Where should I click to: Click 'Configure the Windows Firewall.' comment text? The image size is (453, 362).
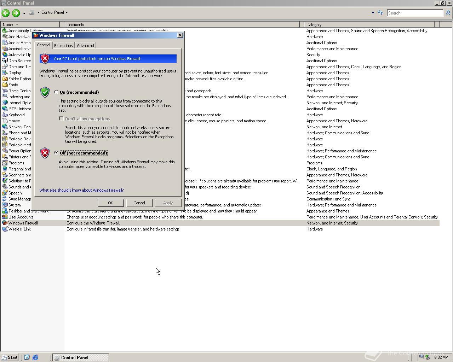tap(93, 223)
